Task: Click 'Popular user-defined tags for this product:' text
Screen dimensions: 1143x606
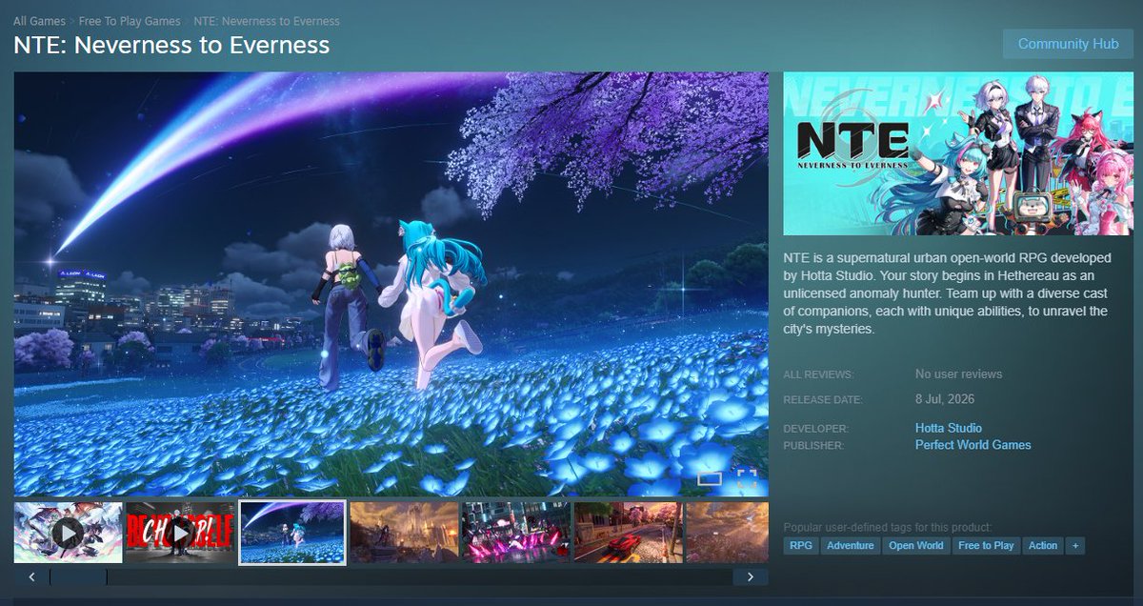Action: pyautogui.click(x=888, y=527)
